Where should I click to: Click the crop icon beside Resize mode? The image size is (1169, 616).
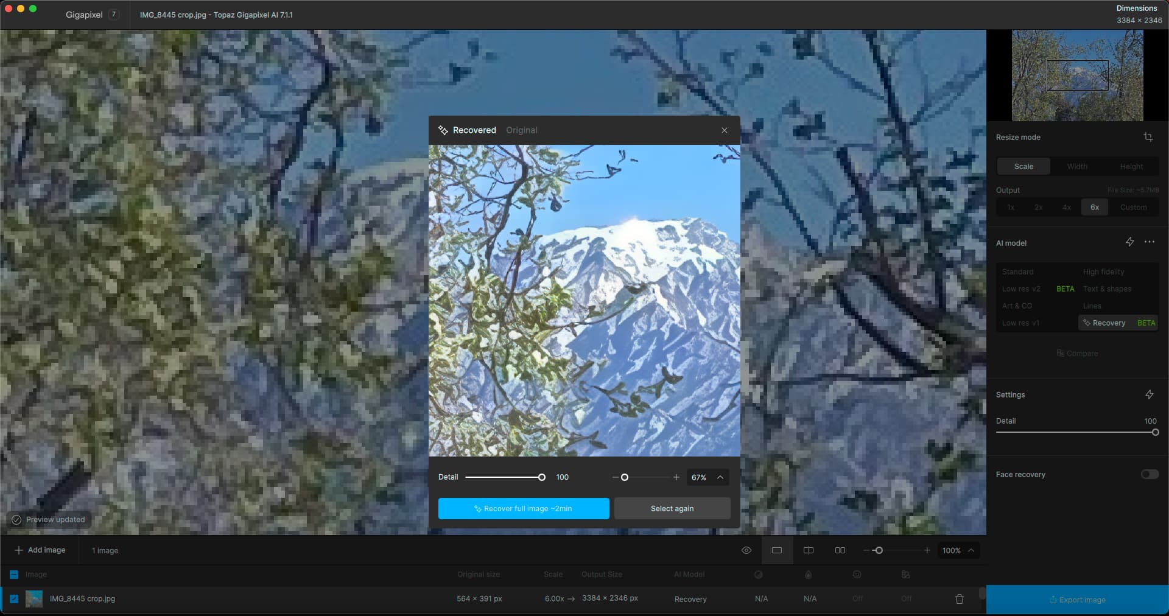1148,137
